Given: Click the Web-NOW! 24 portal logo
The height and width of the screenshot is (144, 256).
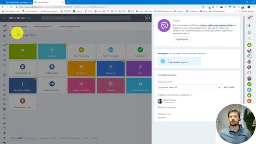Looking at the screenshot, I should pyautogui.click(x=20, y=18).
